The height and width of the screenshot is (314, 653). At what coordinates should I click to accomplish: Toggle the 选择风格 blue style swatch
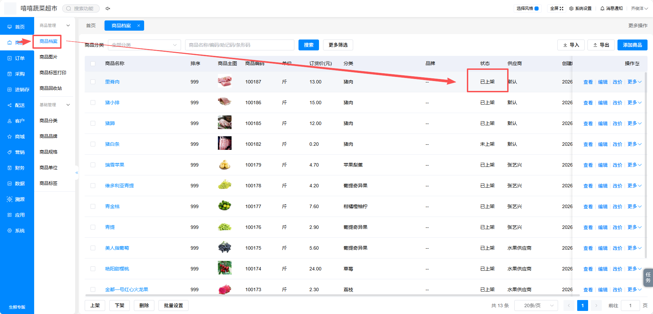point(537,9)
